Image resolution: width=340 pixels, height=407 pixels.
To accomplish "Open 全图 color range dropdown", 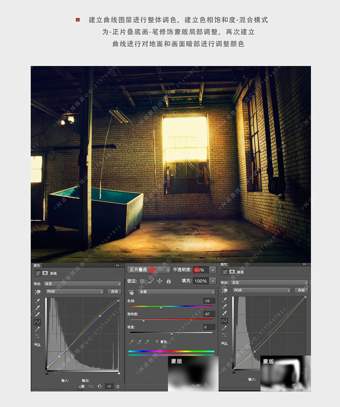I will point(177,292).
